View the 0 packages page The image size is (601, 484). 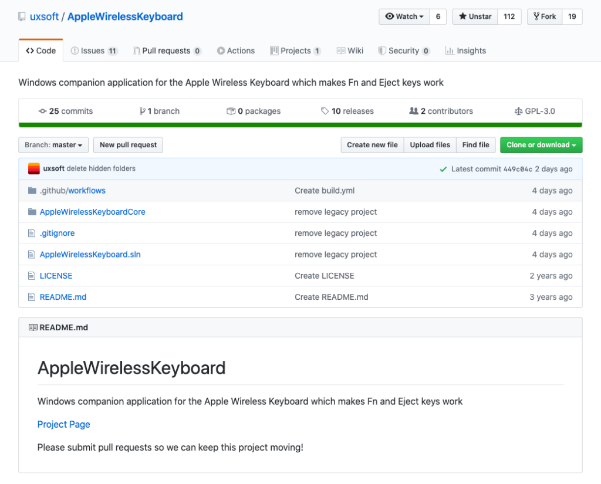click(254, 111)
